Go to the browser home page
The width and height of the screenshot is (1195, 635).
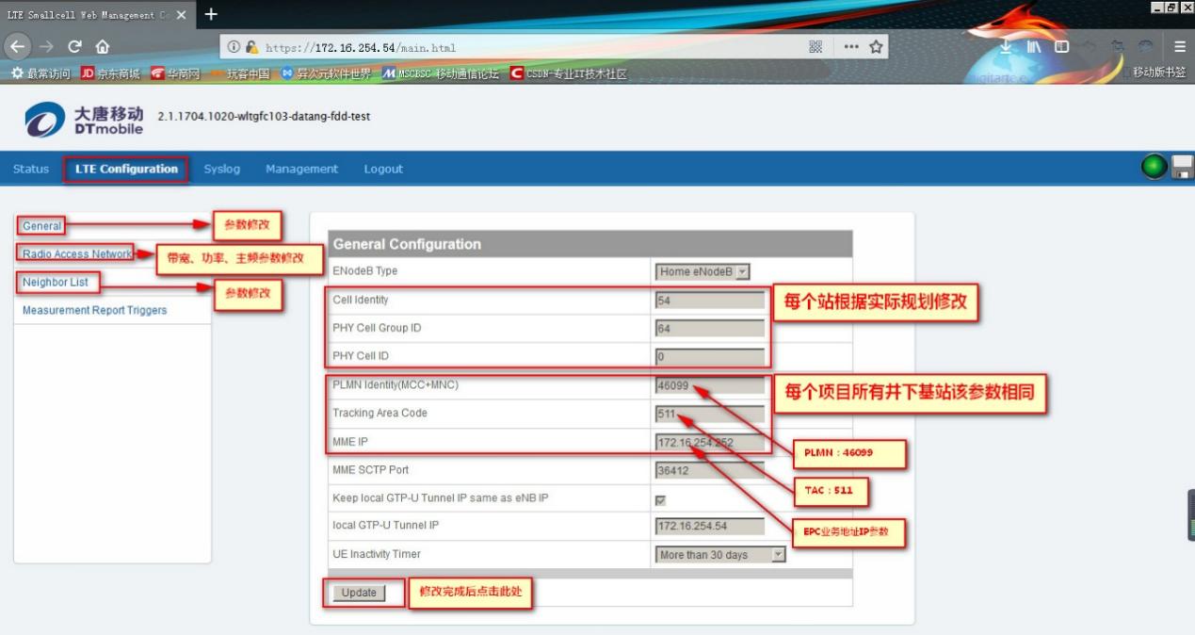tap(103, 46)
